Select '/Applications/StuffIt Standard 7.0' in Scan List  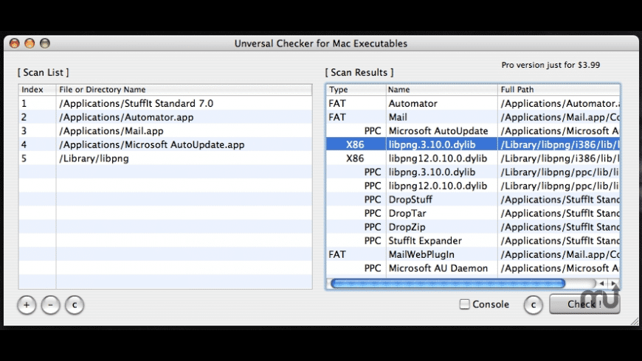(x=165, y=103)
